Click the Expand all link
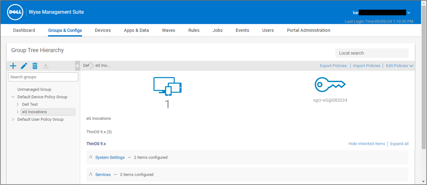 pyautogui.click(x=399, y=144)
